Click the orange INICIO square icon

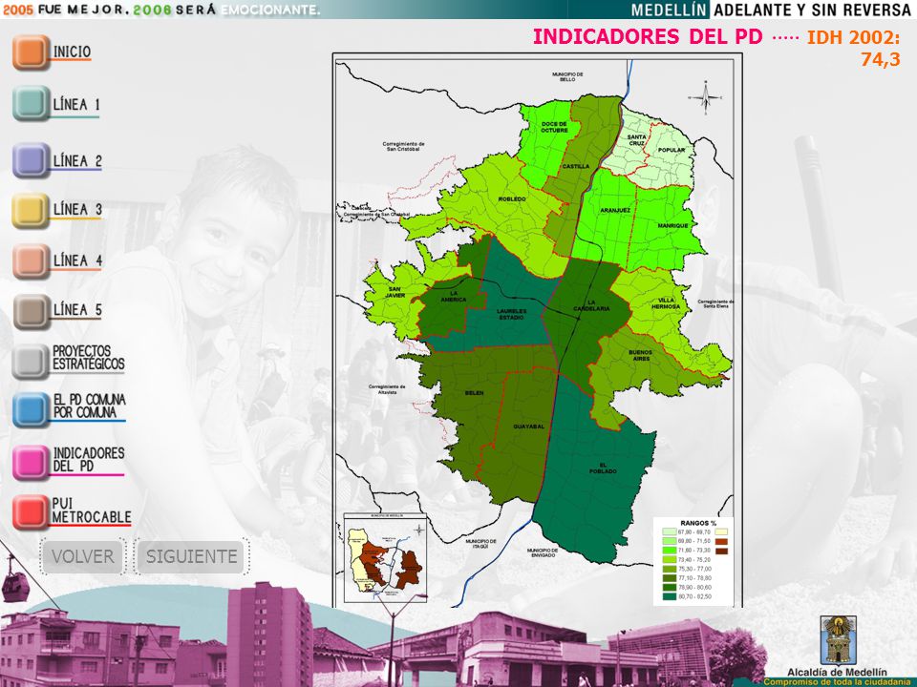click(x=31, y=52)
